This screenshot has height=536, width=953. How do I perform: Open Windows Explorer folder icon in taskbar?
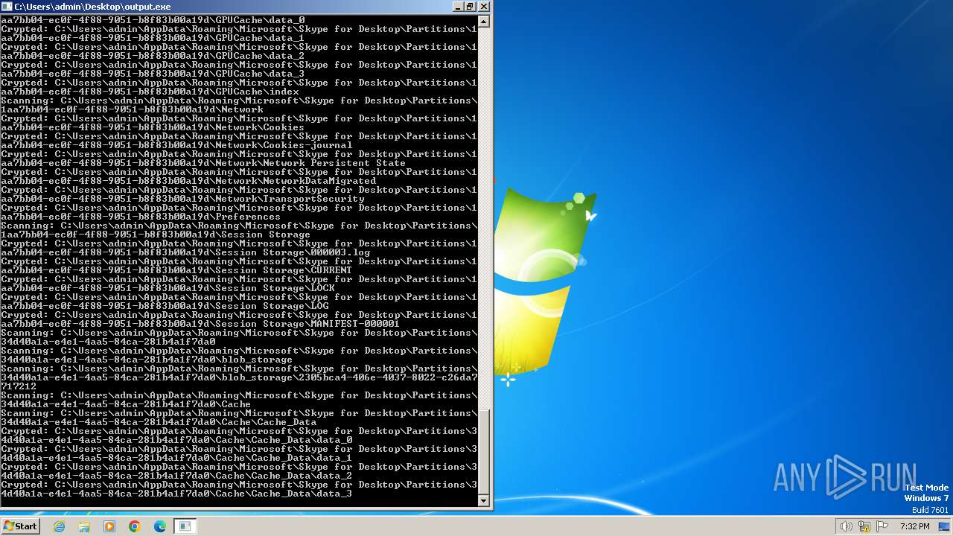[84, 526]
